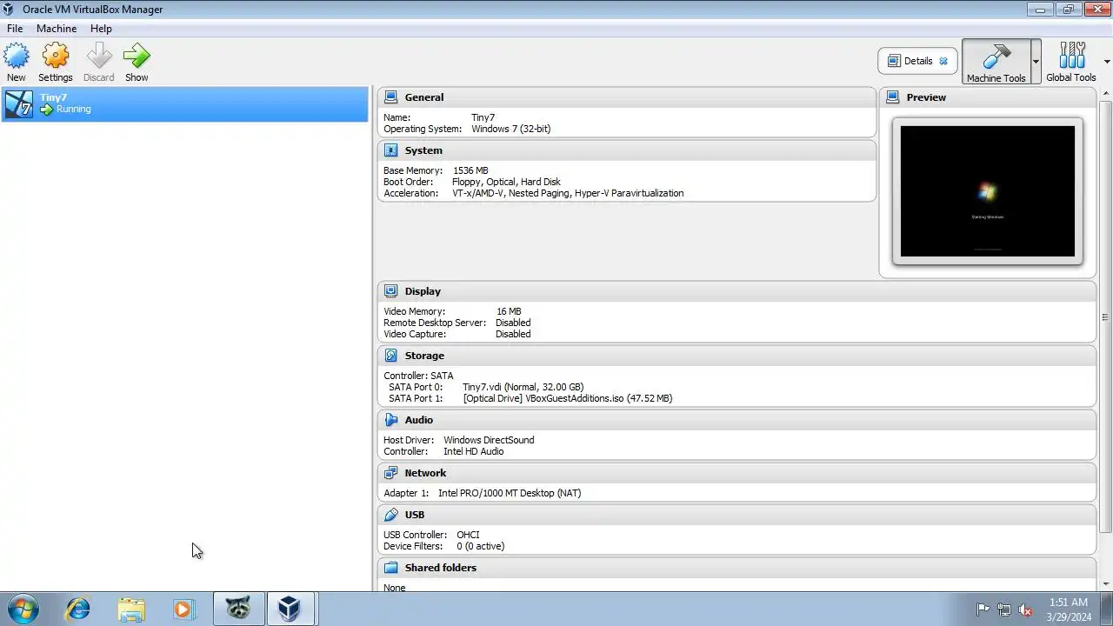The width and height of the screenshot is (1113, 626).
Task: Expand the Machine Tools dropdown arrow
Action: [1036, 62]
